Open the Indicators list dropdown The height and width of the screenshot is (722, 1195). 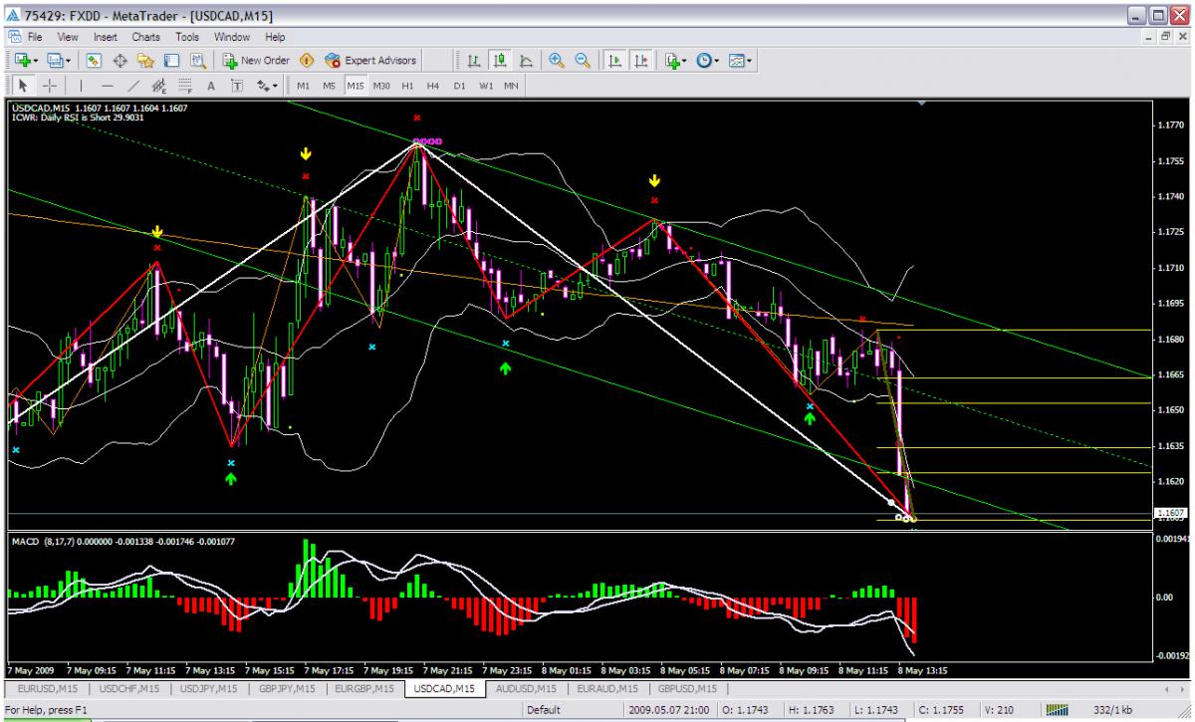(x=677, y=61)
